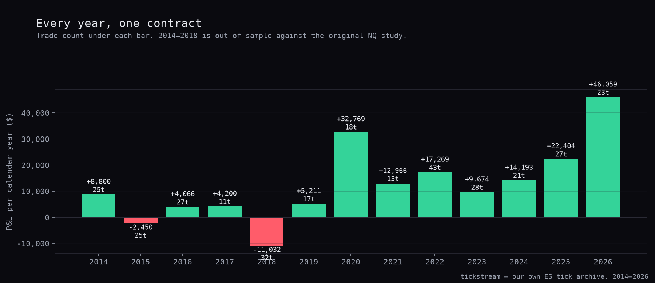Click the green bar for 2023
655x283 pixels.
pos(477,205)
